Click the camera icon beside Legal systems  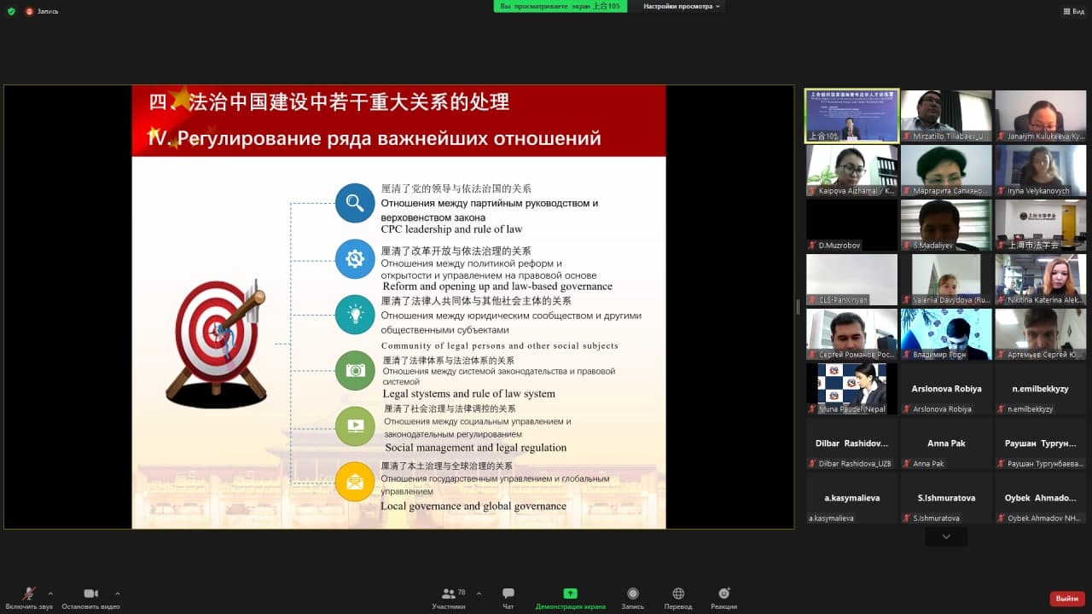click(x=355, y=370)
